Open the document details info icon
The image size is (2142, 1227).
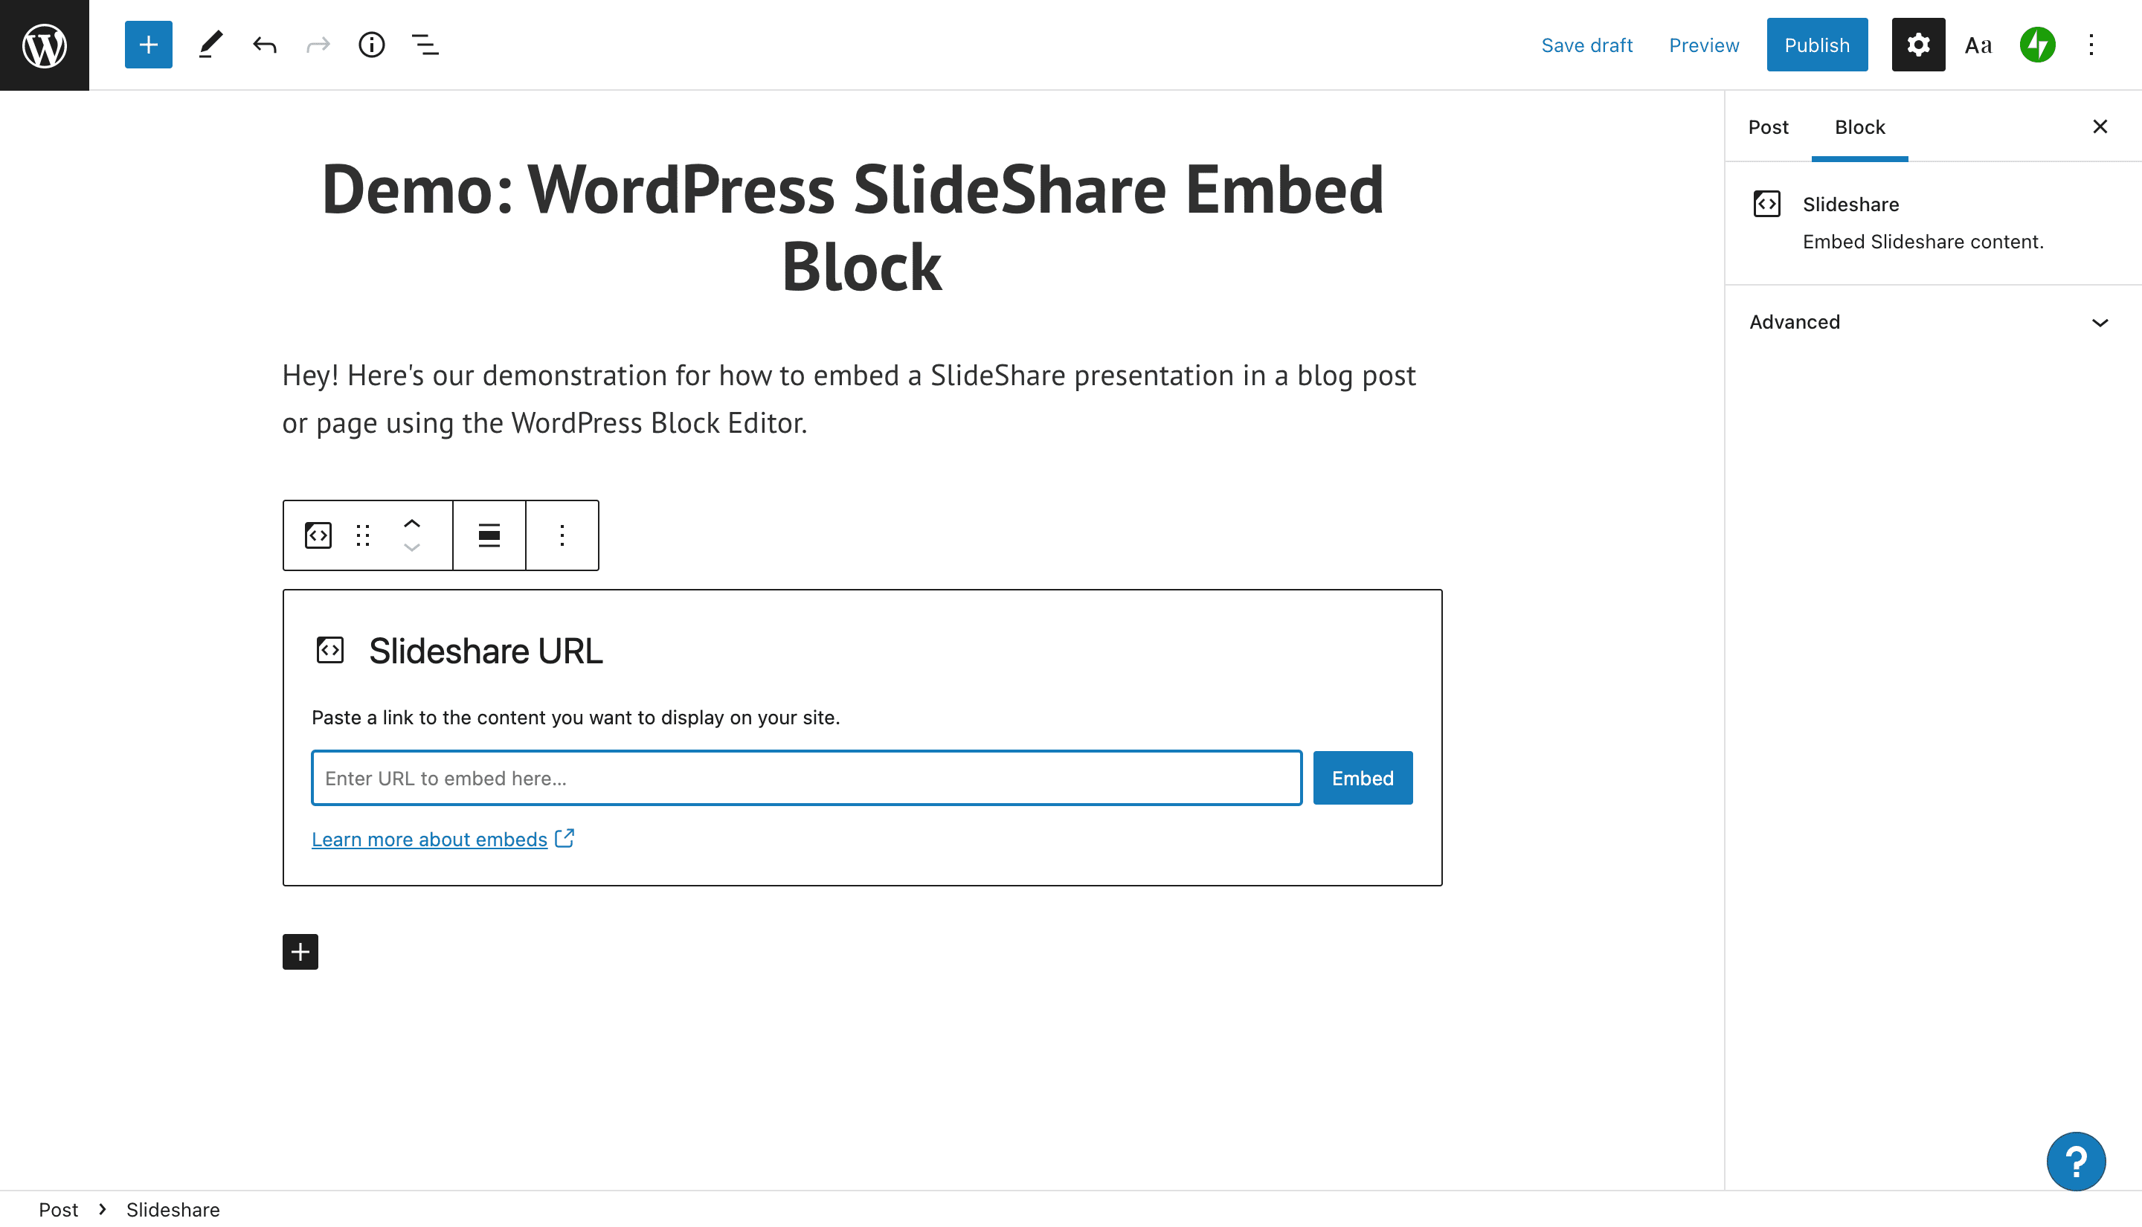[371, 45]
